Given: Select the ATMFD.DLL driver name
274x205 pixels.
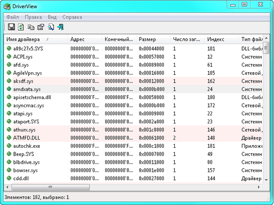Looking at the screenshot, I should 26,138.
